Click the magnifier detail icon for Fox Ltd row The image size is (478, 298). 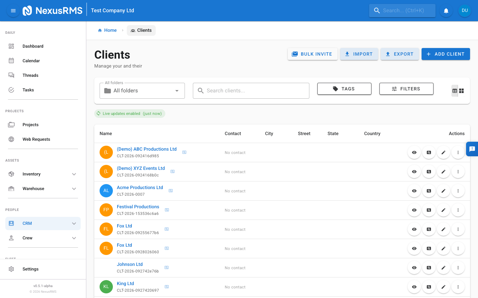pyautogui.click(x=429, y=229)
